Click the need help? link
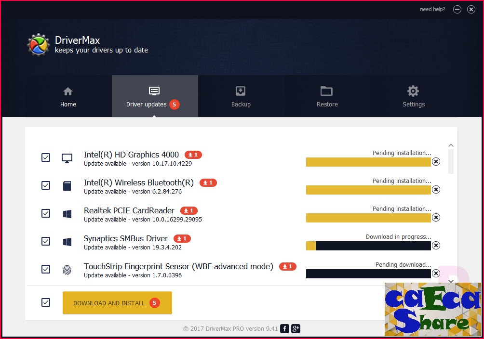Screen dimensions: 484x339 pos(432,9)
